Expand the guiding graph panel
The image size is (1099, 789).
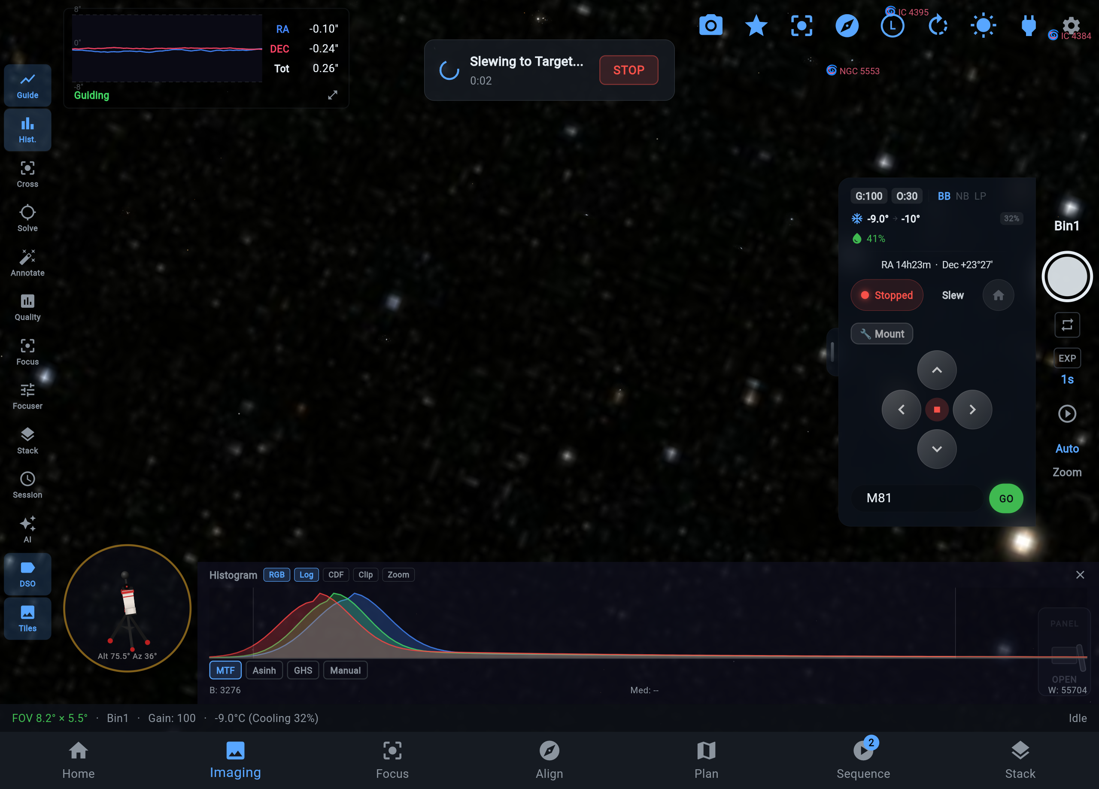[x=332, y=95]
